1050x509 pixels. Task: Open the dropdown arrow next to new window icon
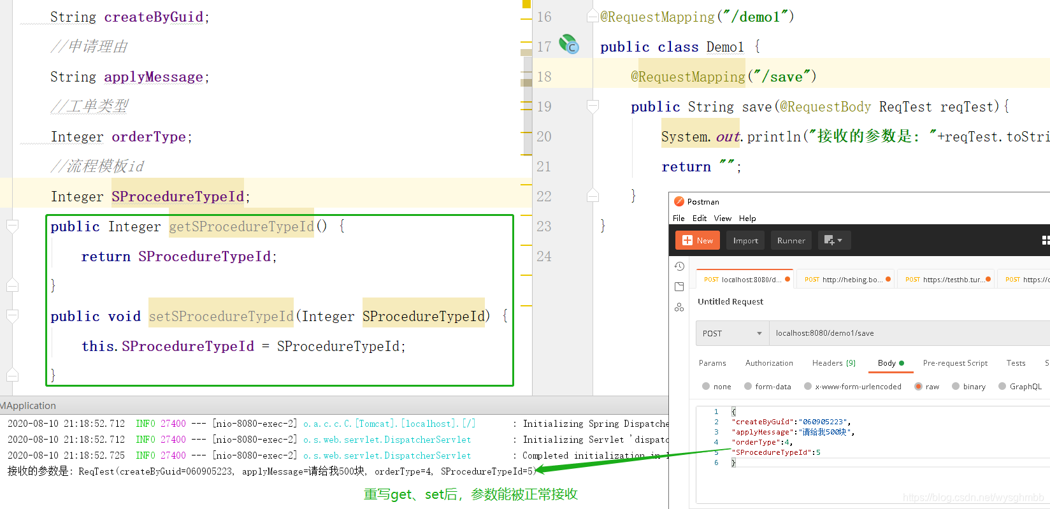(840, 240)
